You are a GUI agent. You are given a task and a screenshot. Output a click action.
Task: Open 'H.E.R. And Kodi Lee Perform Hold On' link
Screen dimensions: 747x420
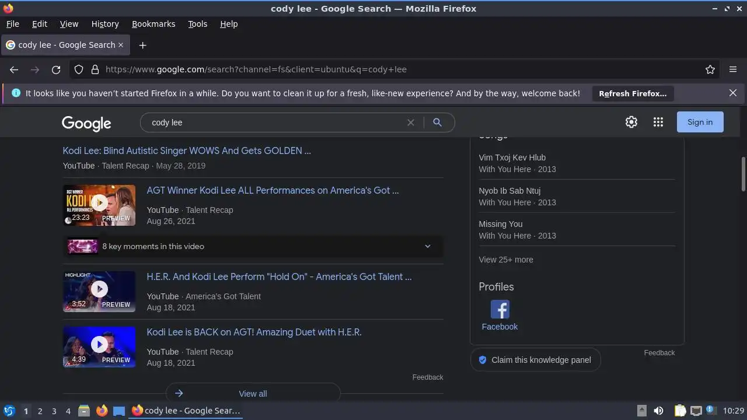(x=279, y=276)
